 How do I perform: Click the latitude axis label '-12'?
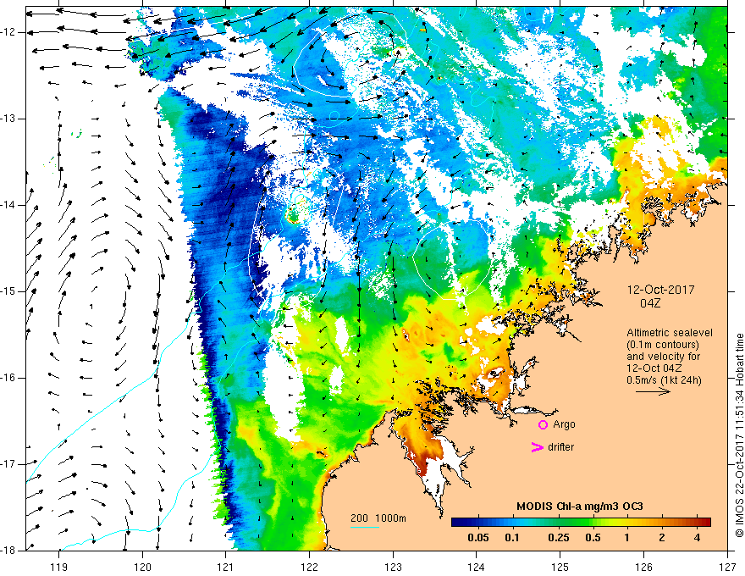[9, 32]
